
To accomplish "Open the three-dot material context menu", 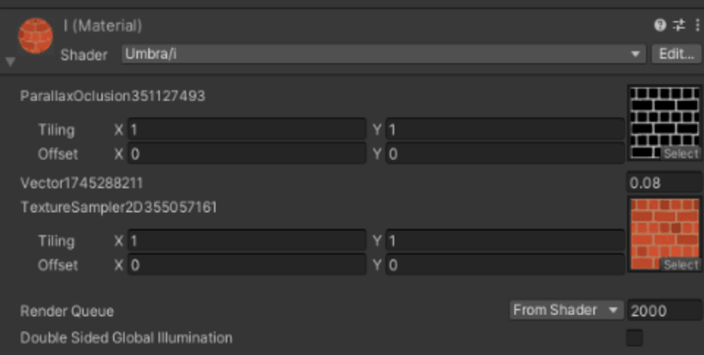I will [697, 25].
